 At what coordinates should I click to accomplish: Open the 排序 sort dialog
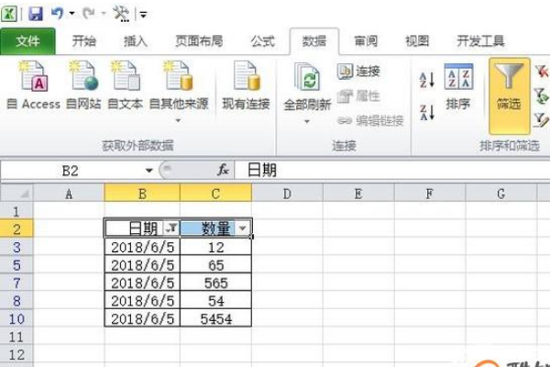point(458,87)
